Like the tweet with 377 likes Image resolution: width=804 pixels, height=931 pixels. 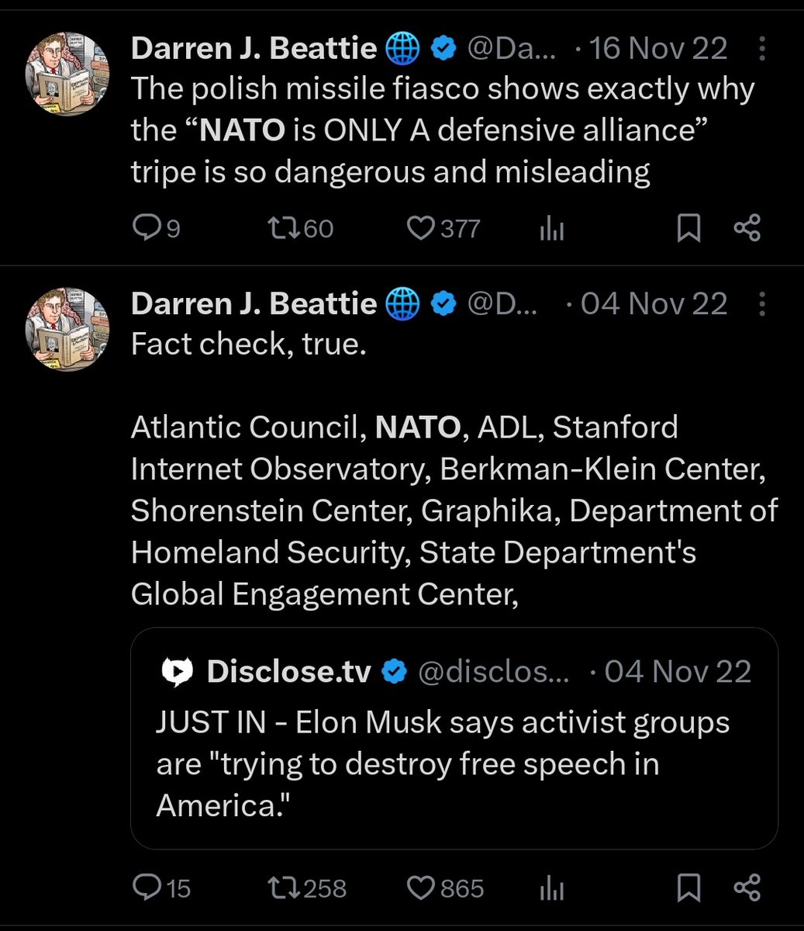coord(420,228)
